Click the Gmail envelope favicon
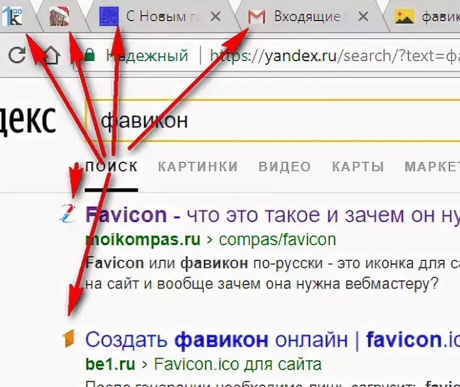This screenshot has height=387, width=460. 257,17
